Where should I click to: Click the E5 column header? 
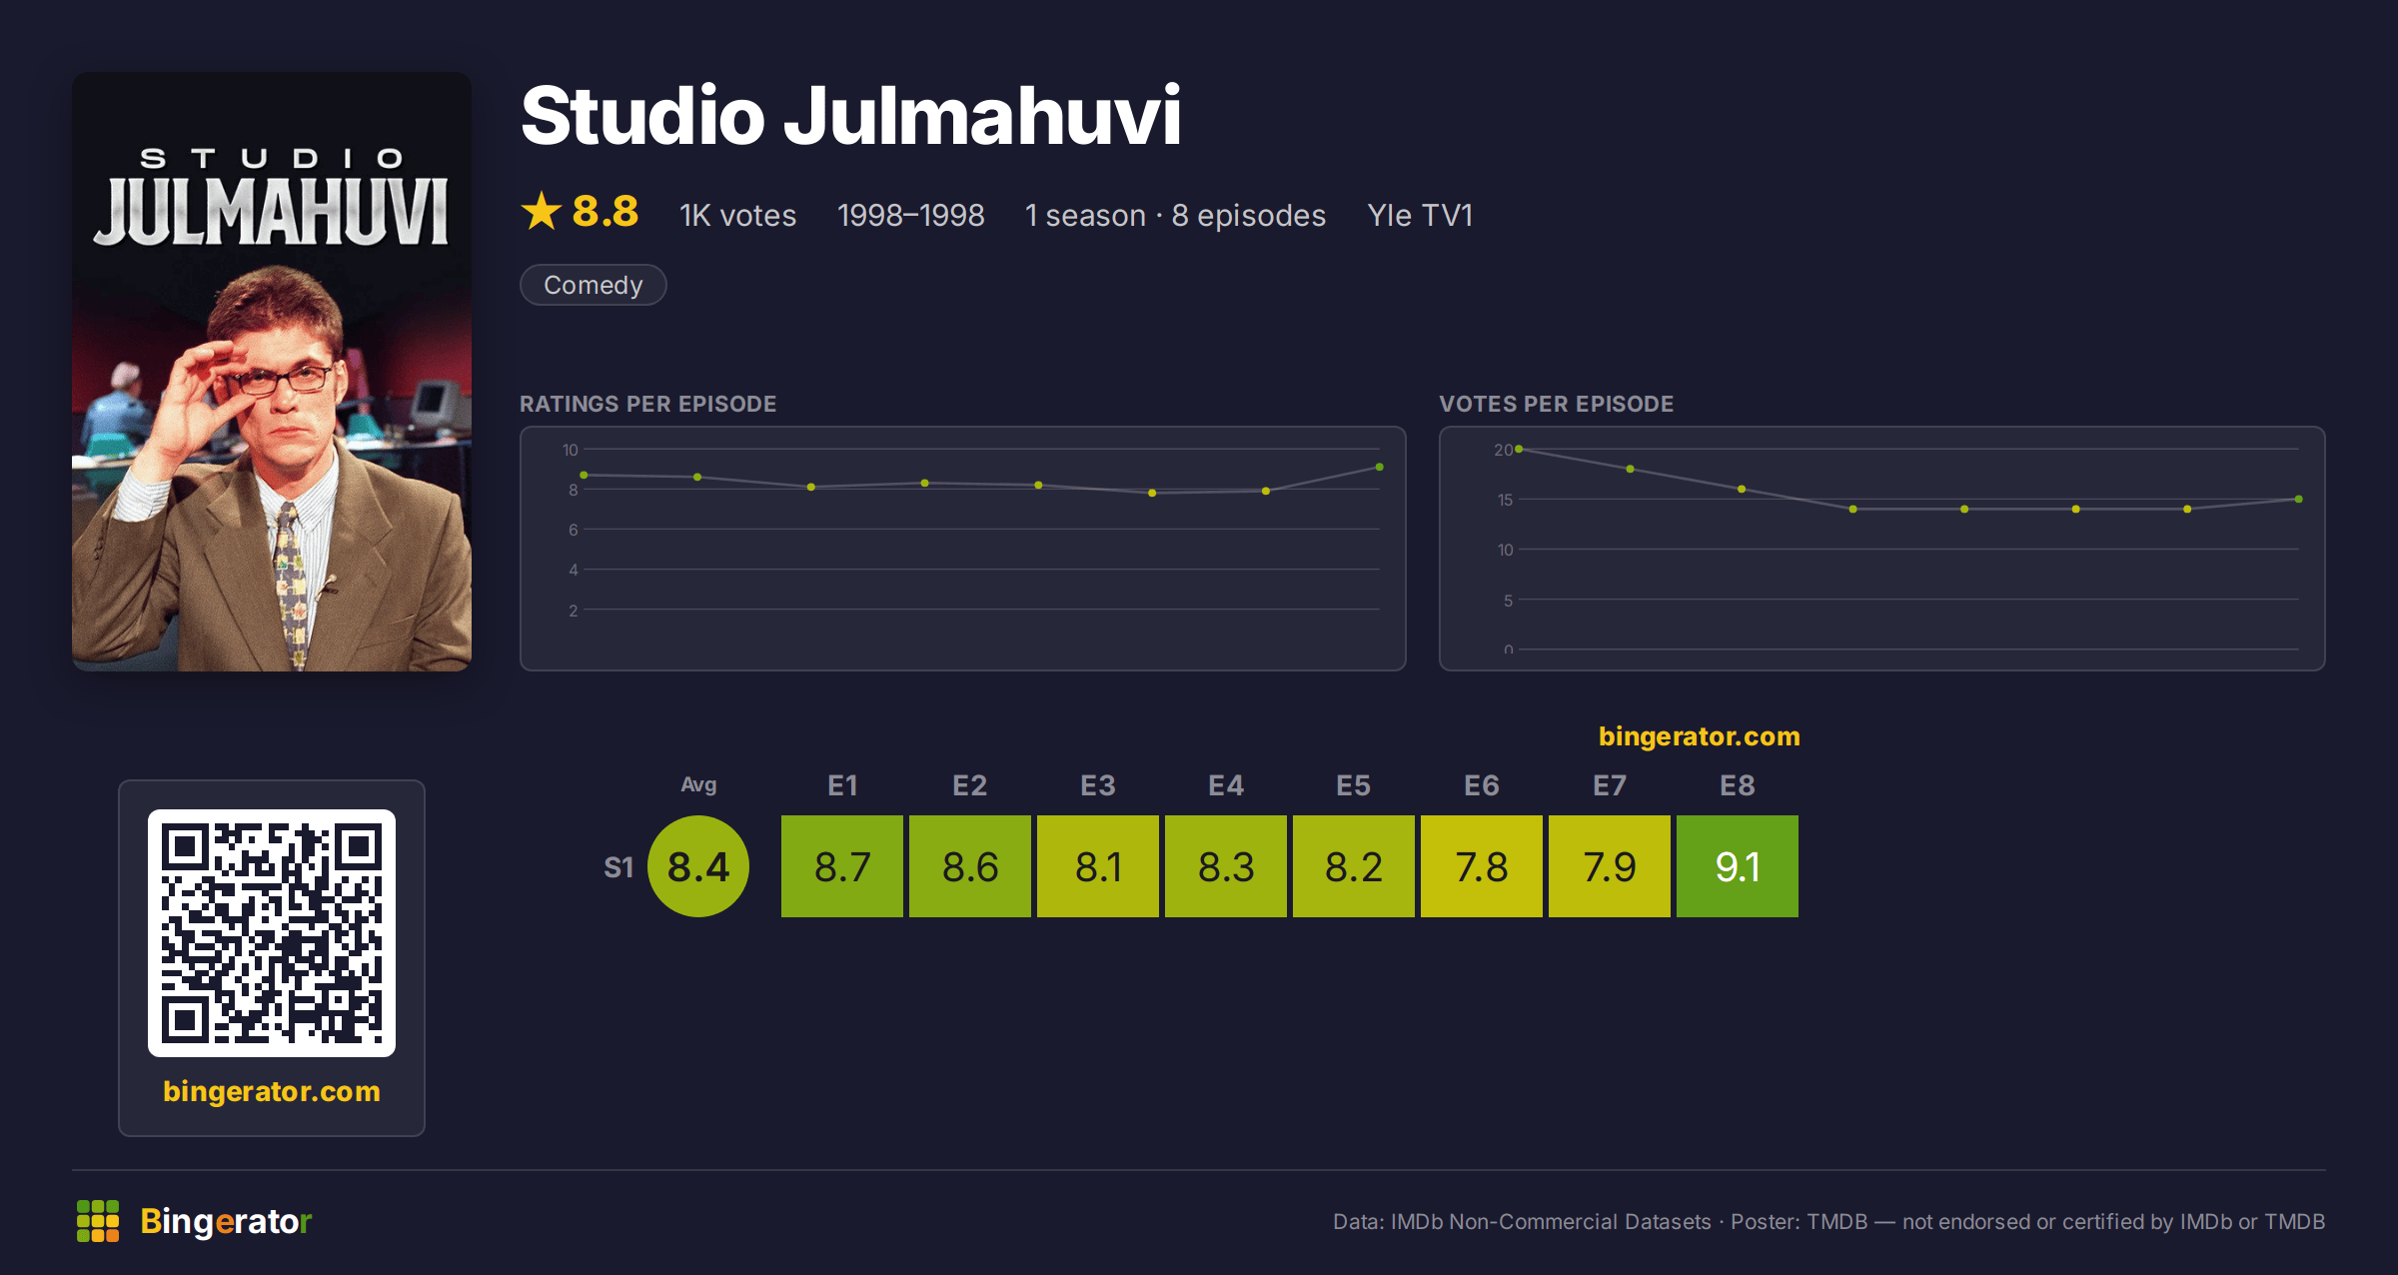pos(1354,785)
